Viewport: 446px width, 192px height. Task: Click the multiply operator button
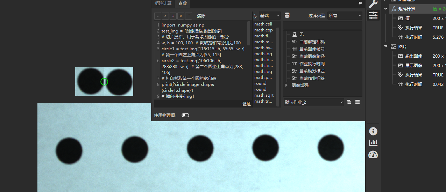pos(180,16)
